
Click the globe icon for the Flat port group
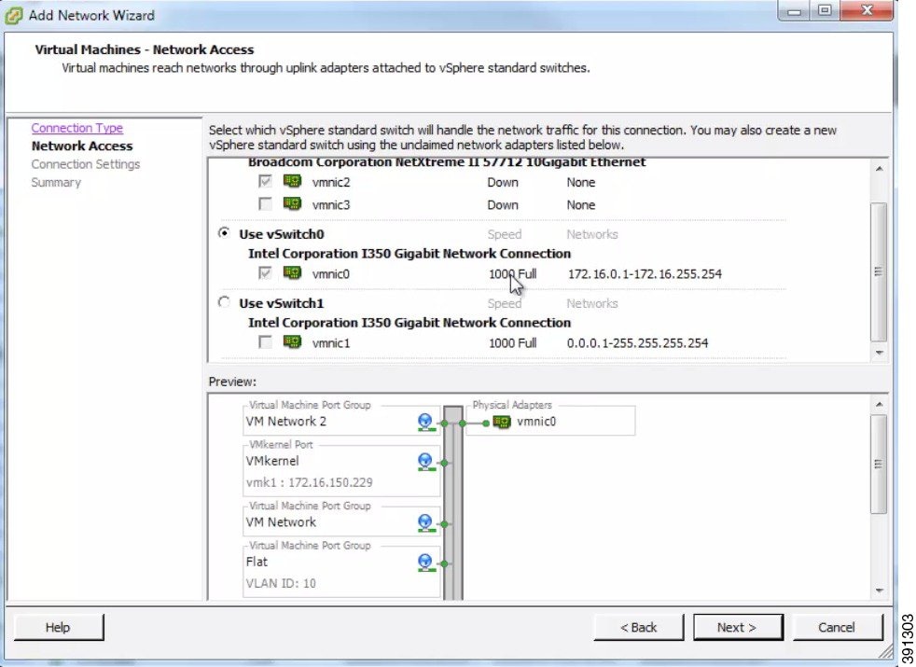426,562
